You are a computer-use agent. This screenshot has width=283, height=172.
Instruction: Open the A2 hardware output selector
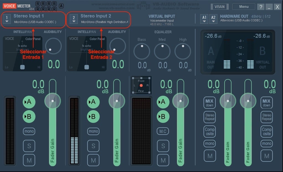tap(213, 19)
